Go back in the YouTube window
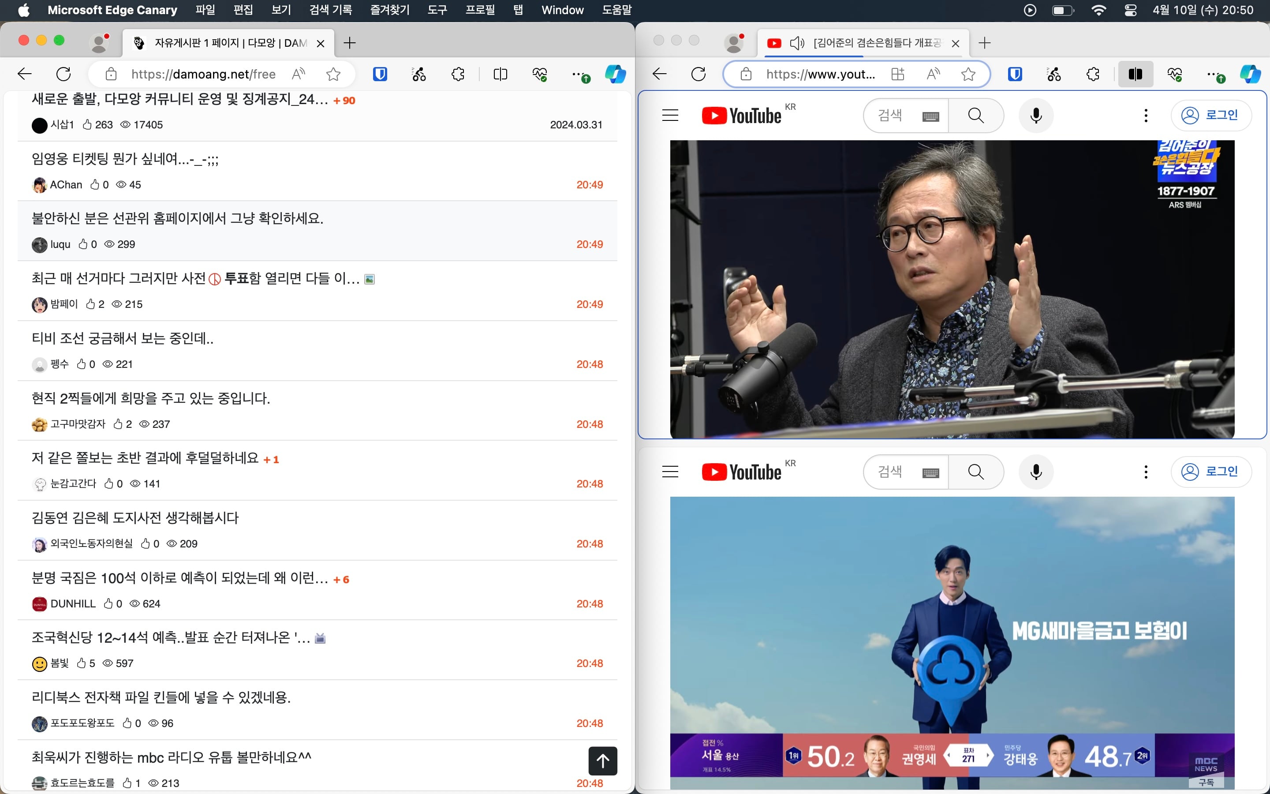 tap(660, 74)
